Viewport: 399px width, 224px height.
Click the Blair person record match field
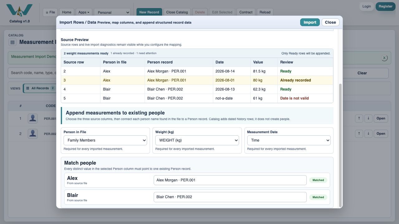coord(230,197)
